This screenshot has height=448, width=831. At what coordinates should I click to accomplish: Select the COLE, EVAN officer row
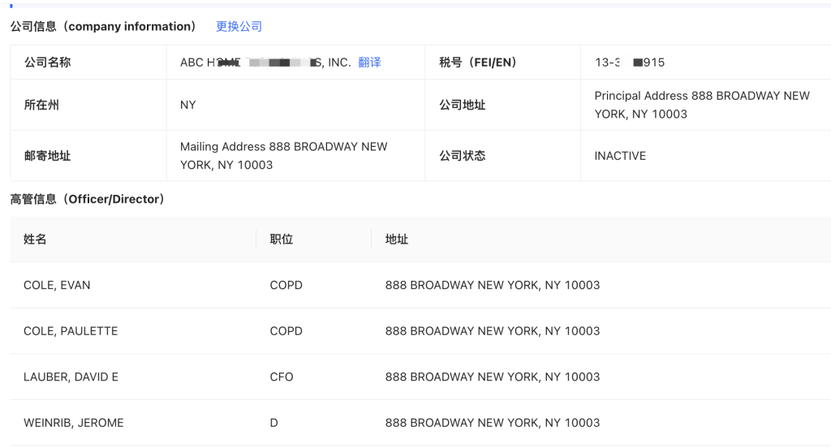(420, 285)
